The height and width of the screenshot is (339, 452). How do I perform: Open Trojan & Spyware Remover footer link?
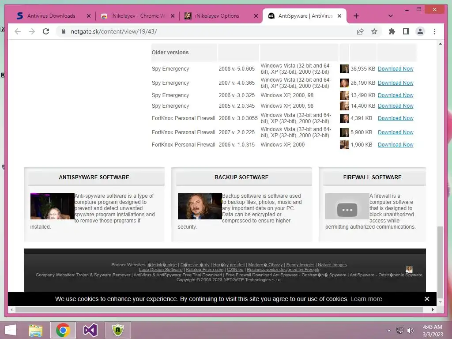click(103, 275)
